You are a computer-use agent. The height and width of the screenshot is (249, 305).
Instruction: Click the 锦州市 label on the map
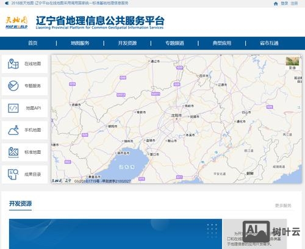pos(129,141)
